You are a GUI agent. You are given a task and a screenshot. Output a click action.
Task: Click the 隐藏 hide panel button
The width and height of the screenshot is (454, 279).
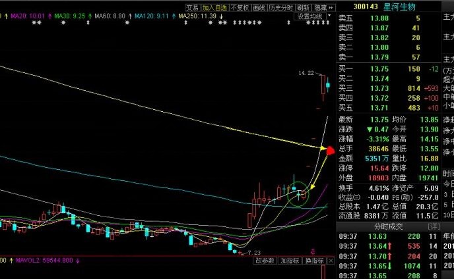pos(320,7)
